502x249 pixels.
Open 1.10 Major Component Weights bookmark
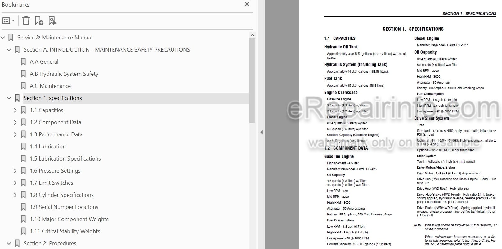[69, 219]
